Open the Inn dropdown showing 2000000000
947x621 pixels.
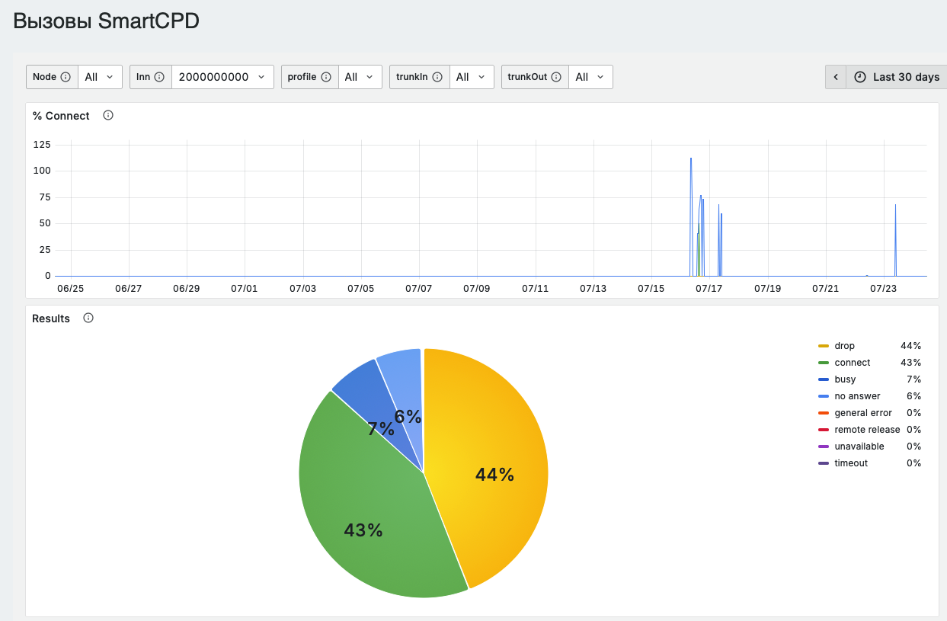222,77
